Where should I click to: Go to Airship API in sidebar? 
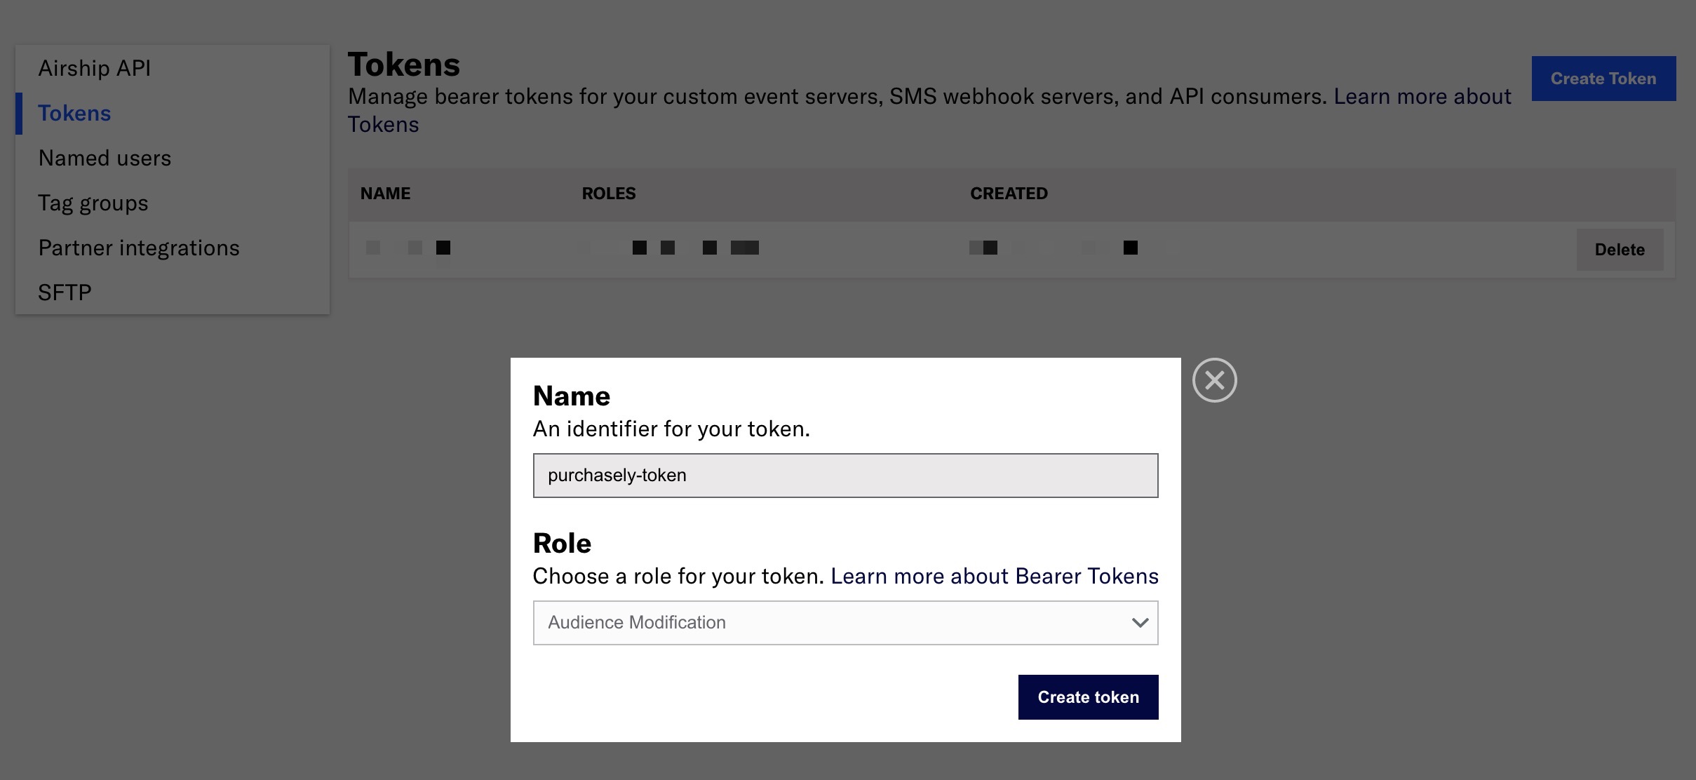pyautogui.click(x=95, y=68)
